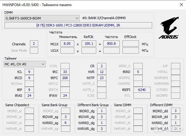
Task: Click the tRCD value 9
Action: coord(29,78)
